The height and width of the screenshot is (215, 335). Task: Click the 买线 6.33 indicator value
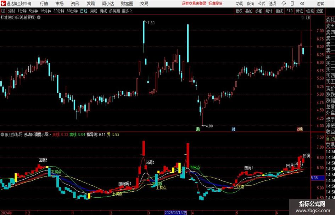pos(60,135)
